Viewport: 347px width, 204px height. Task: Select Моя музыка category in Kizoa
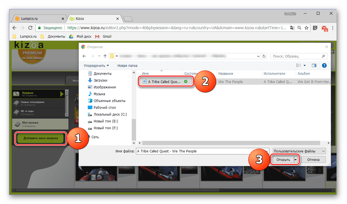tap(40, 124)
